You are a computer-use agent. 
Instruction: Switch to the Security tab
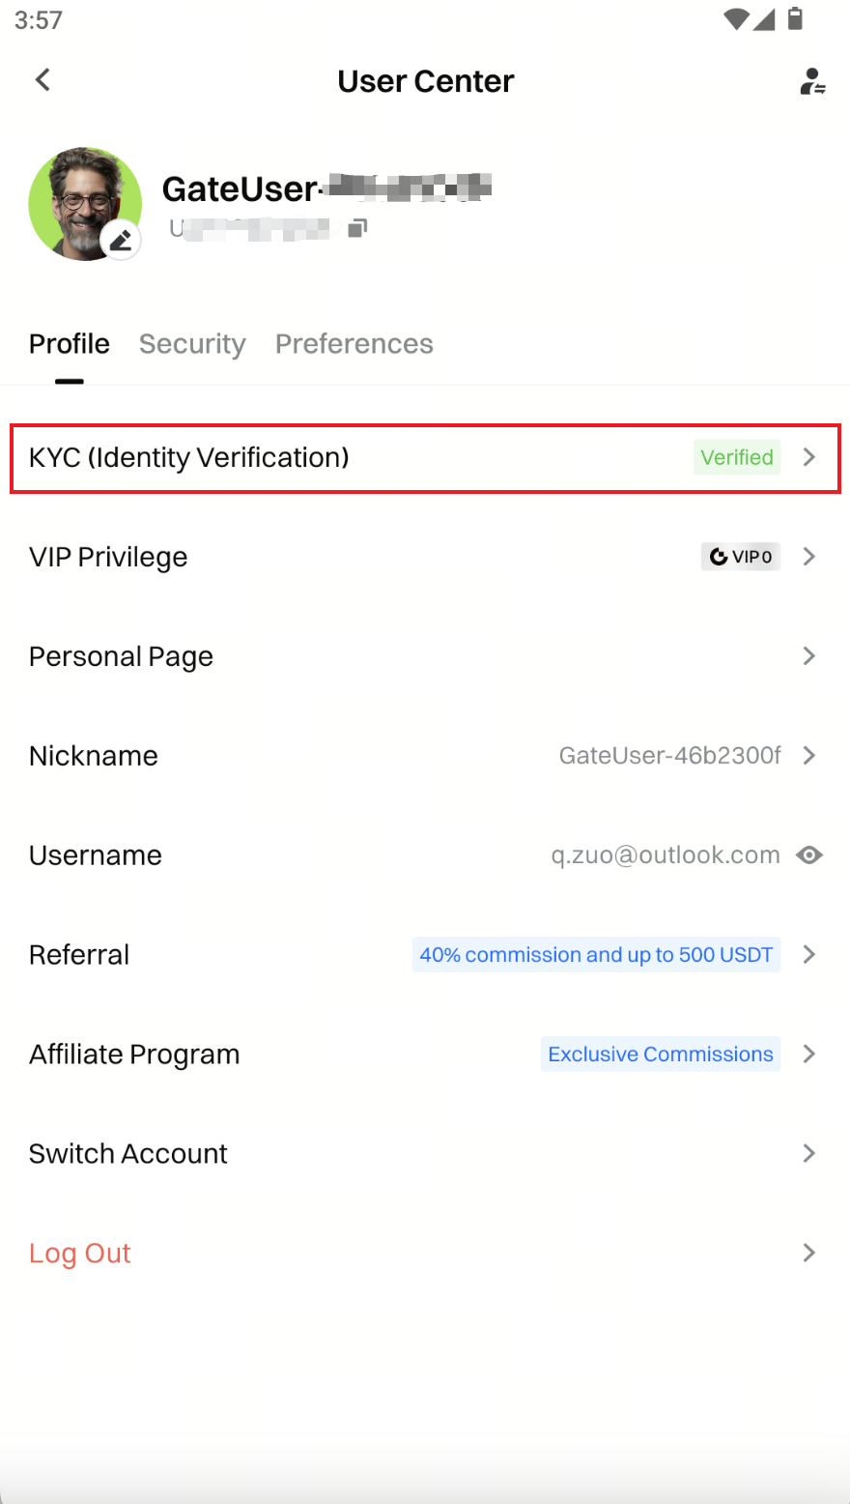click(x=192, y=344)
